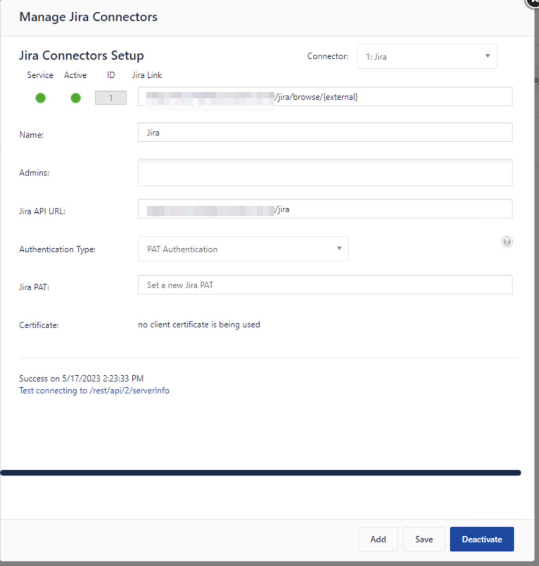Click the Name input field
Viewport: 539px width, 566px height.
(x=325, y=132)
